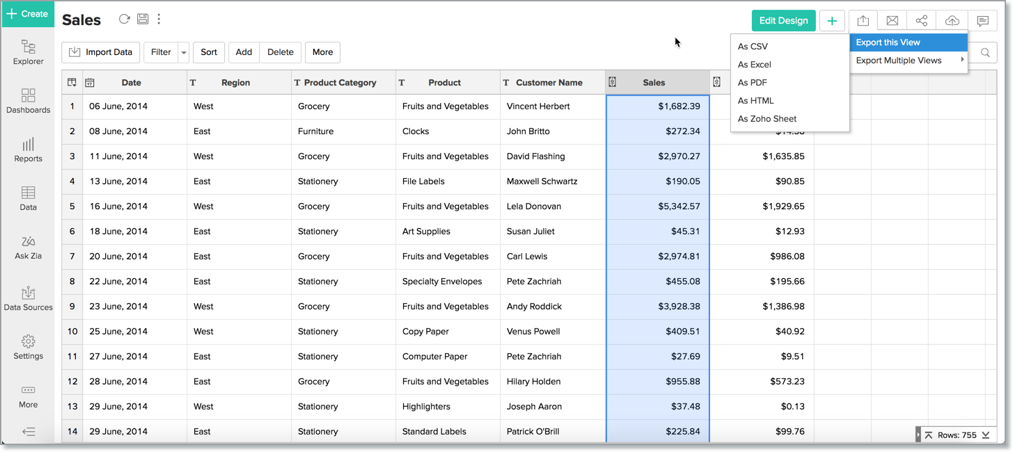Click the share icon in the toolbar
This screenshot has width=1013, height=452.
920,20
